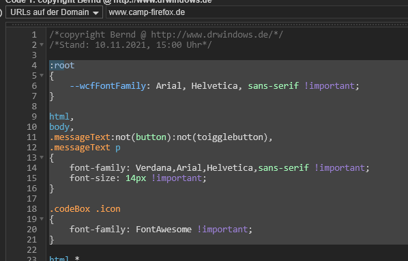
Task: Open the 'URLs auf der Domain' dropdown
Action: click(x=54, y=12)
